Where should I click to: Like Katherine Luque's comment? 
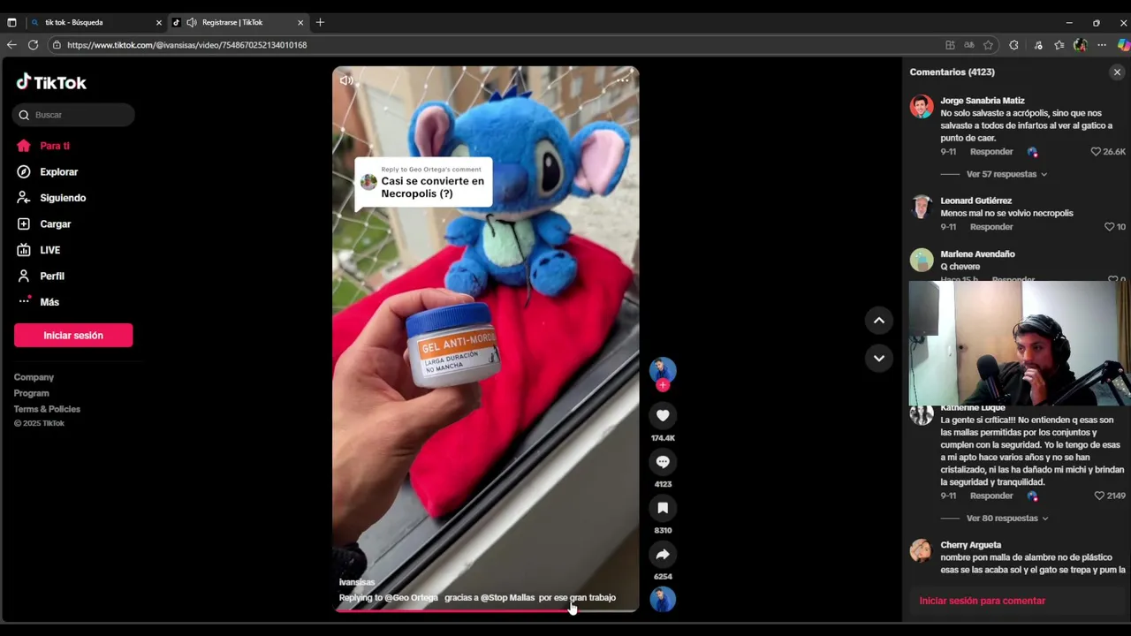pos(1099,496)
